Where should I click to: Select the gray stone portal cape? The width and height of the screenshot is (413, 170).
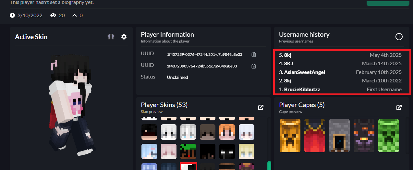point(339,136)
